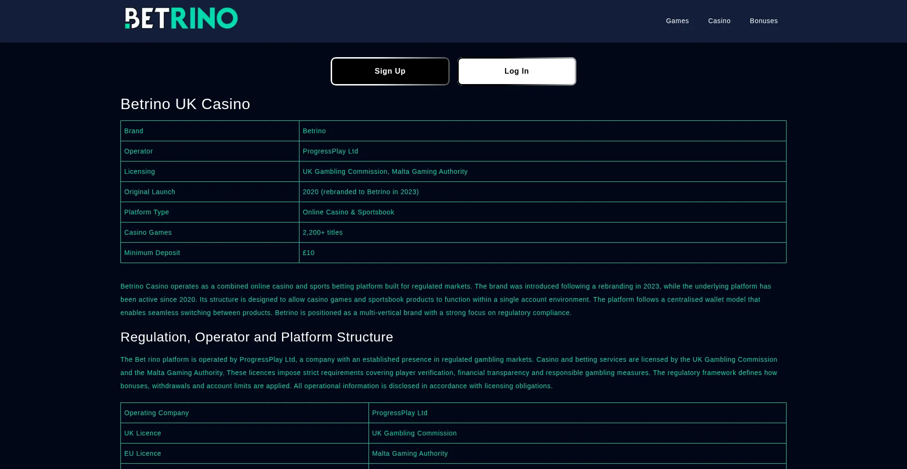Click 'UK Gambling Commission' in UK Licence row

point(414,433)
